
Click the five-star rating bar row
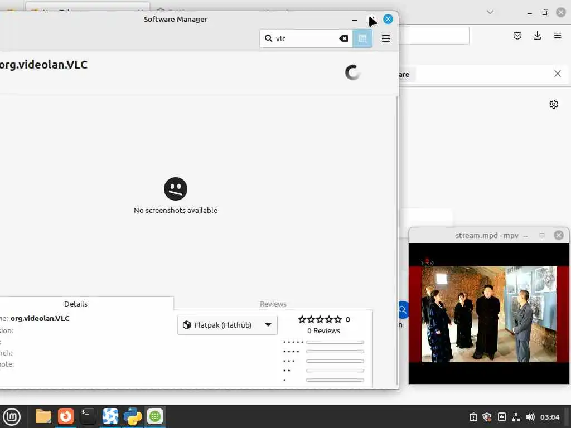tap(323, 342)
